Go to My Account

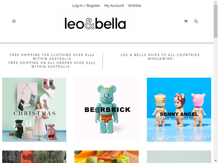click(114, 5)
